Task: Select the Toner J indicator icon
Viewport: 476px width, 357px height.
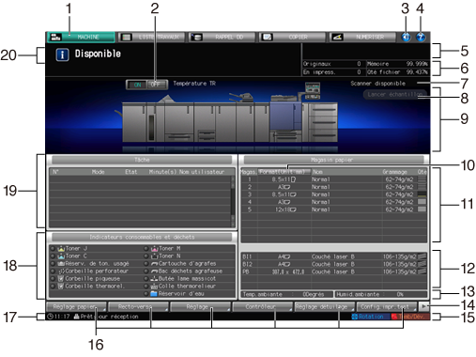Action: coord(61,249)
